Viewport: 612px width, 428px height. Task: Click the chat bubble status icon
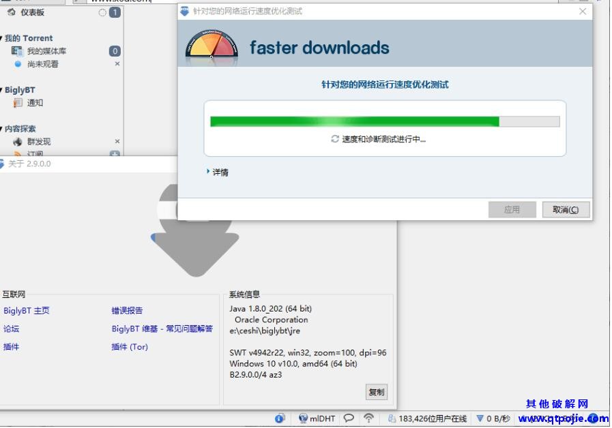click(x=349, y=418)
